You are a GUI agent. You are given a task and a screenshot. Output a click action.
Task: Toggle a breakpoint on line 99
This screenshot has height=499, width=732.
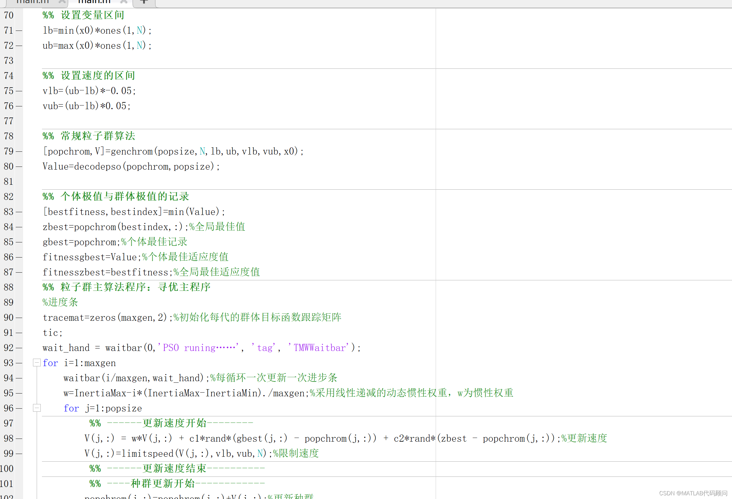19,453
